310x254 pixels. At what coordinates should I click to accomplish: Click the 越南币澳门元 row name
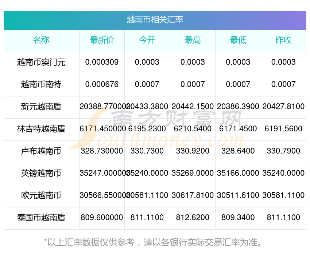coord(41,62)
